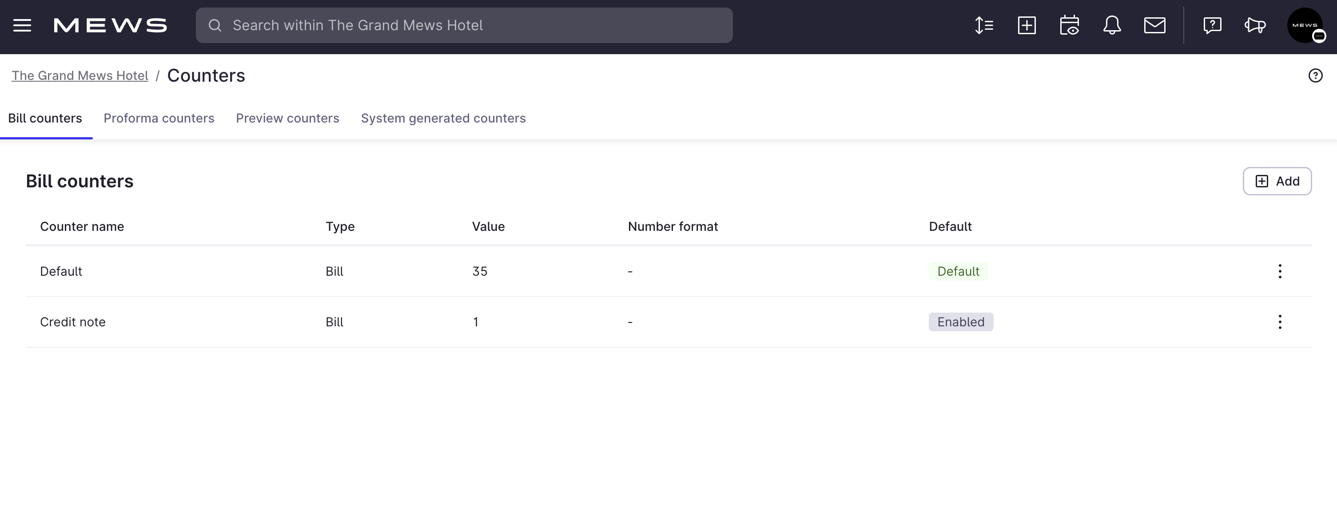
Task: Click Bill type in Default row
Action: (334, 271)
